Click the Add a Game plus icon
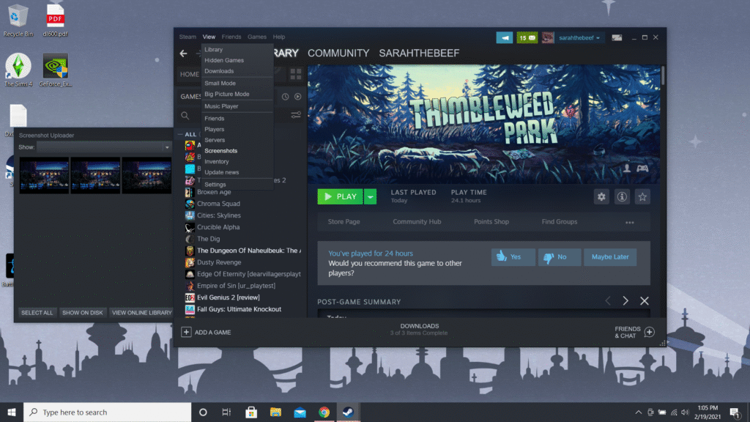 coord(186,332)
